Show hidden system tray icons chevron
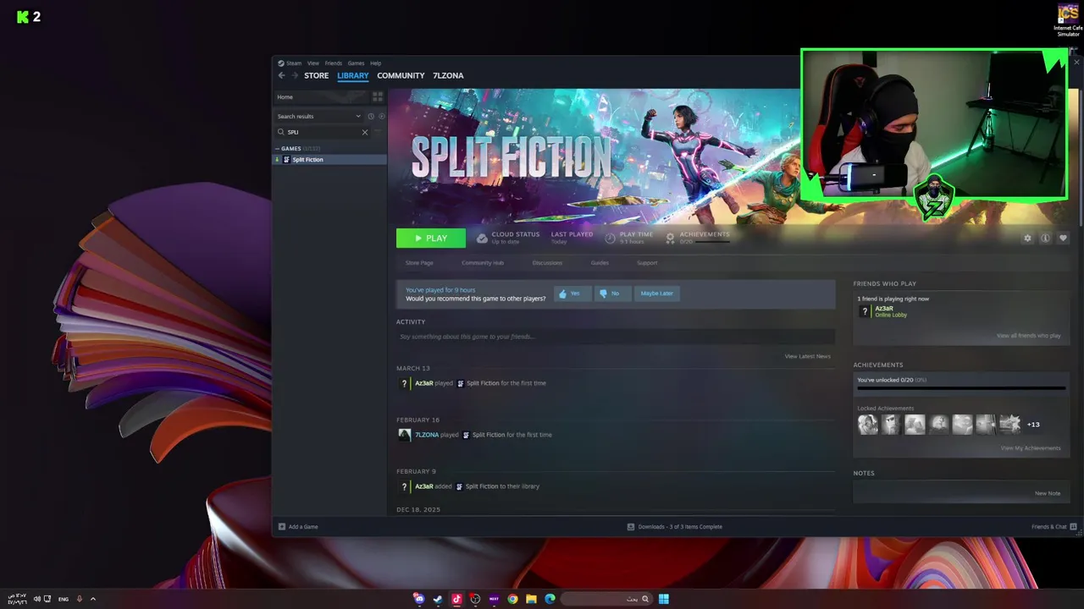 (x=93, y=599)
